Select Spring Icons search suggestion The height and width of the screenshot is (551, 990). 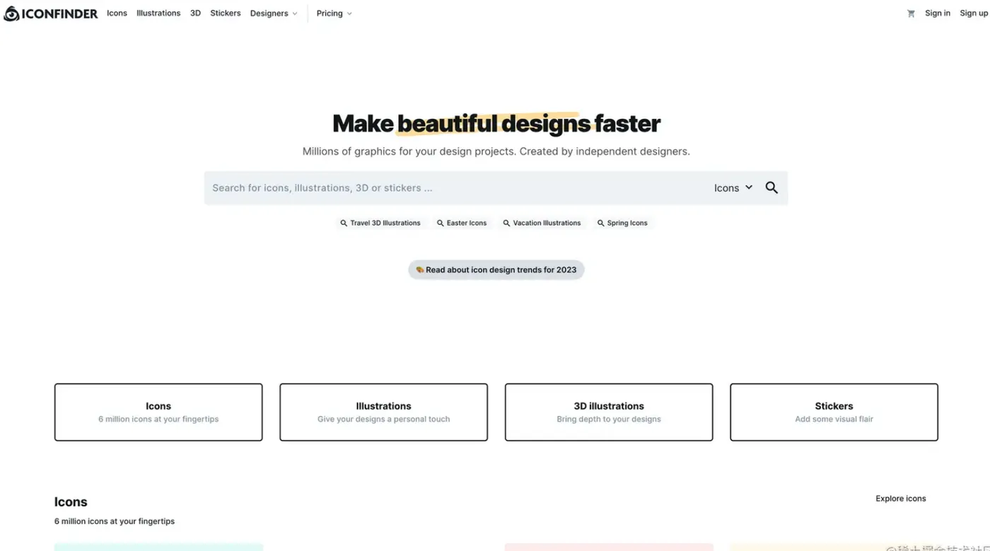tap(622, 223)
